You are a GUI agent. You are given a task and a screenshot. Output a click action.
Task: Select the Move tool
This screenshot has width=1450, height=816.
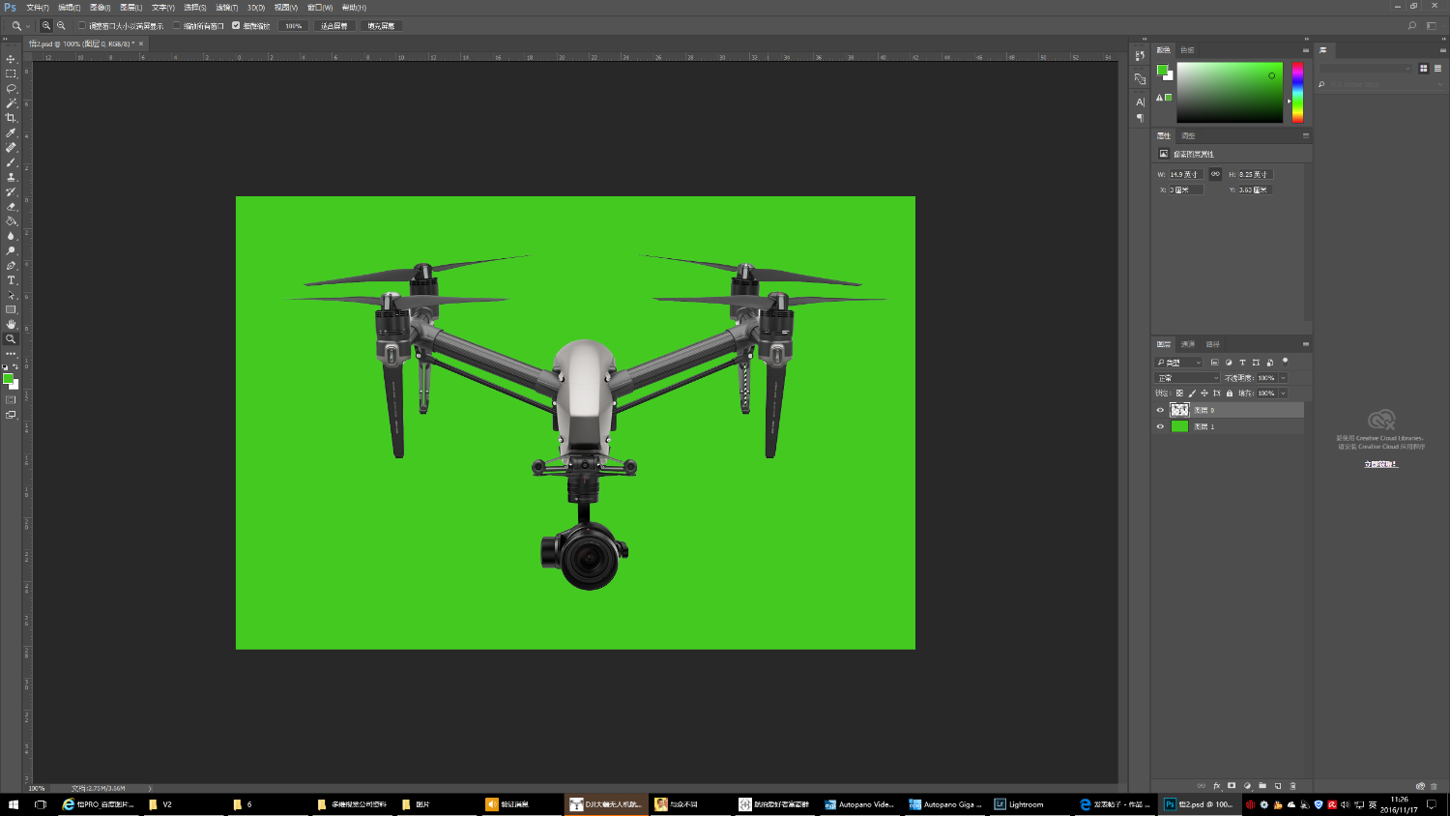tap(11, 59)
